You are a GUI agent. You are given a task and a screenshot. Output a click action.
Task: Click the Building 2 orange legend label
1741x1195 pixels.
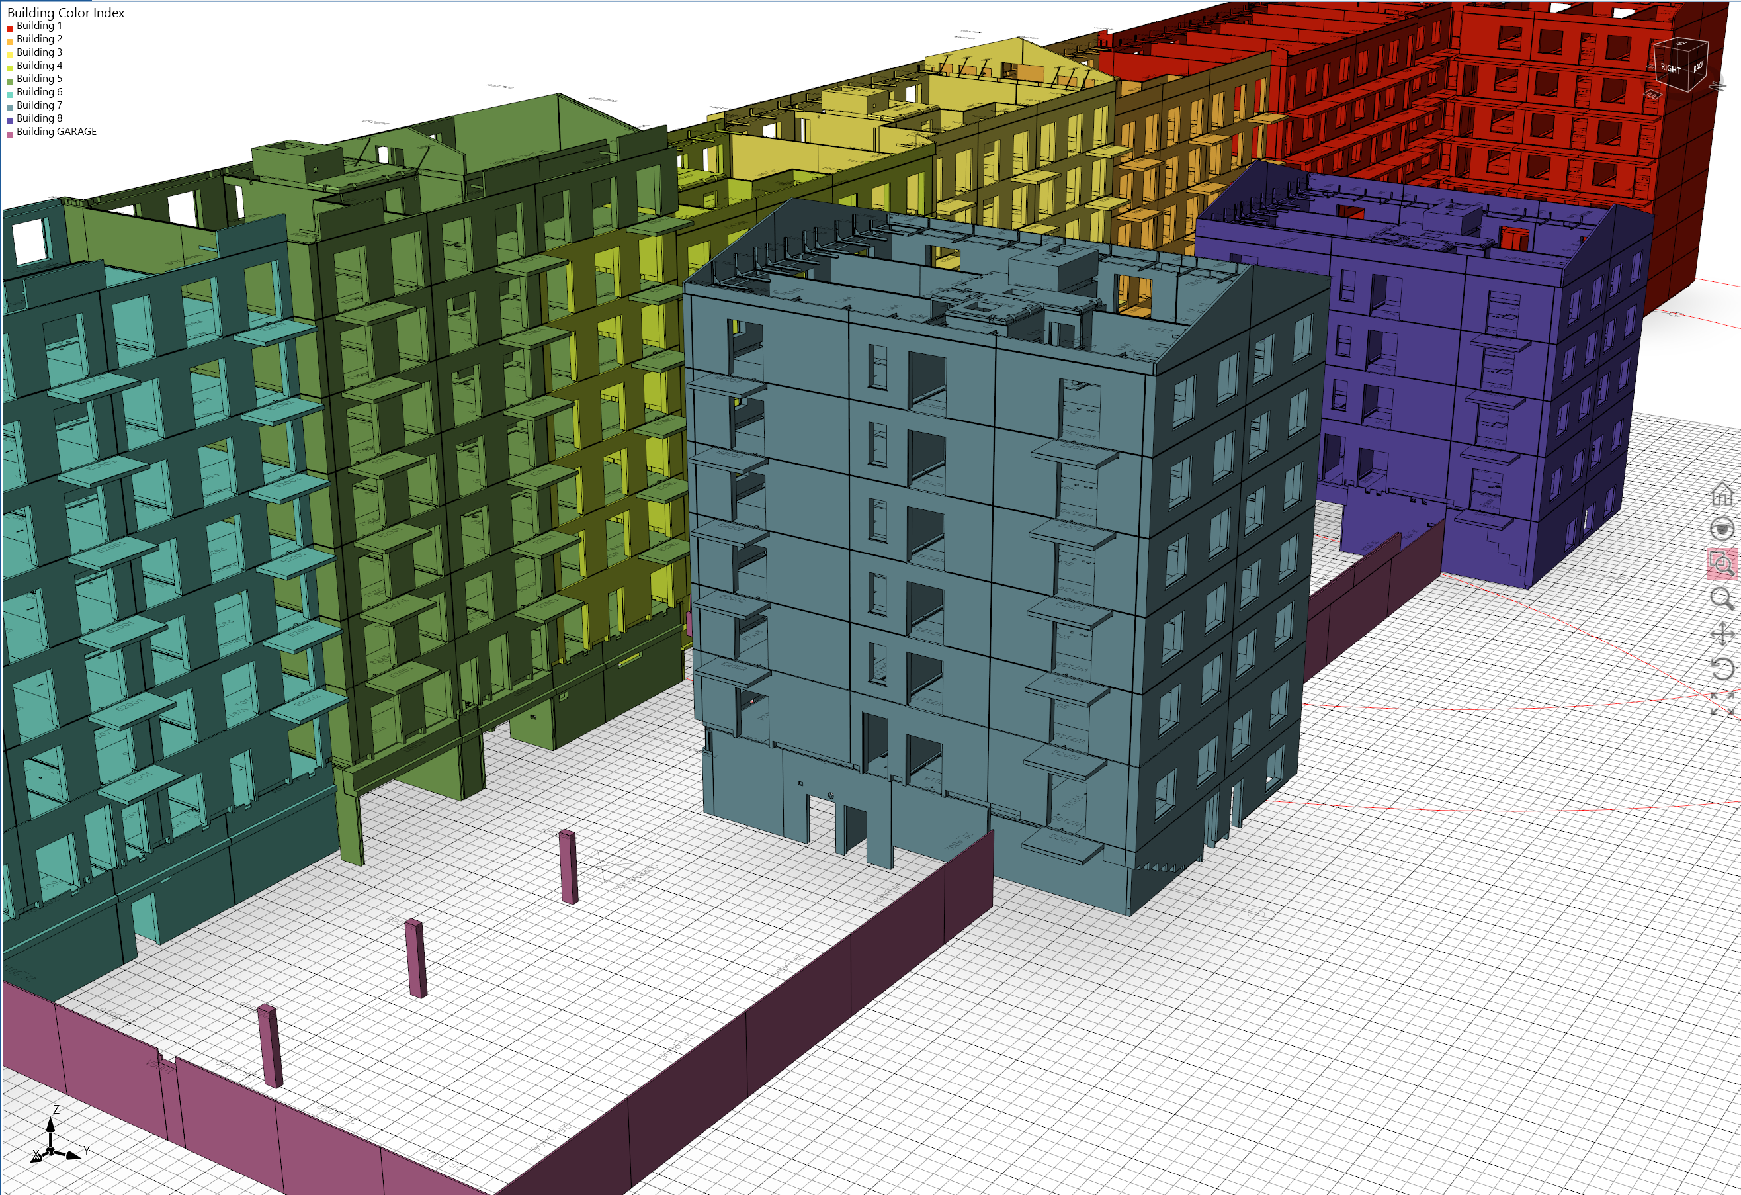(39, 39)
